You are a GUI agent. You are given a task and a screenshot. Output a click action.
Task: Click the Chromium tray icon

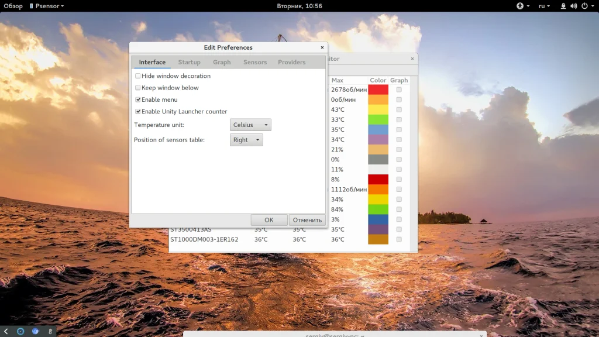point(35,331)
